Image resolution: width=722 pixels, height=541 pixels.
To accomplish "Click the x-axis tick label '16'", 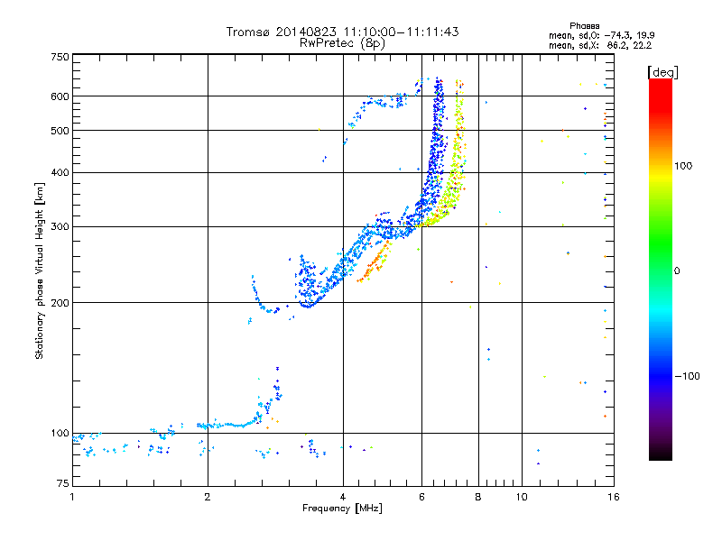I will point(614,497).
